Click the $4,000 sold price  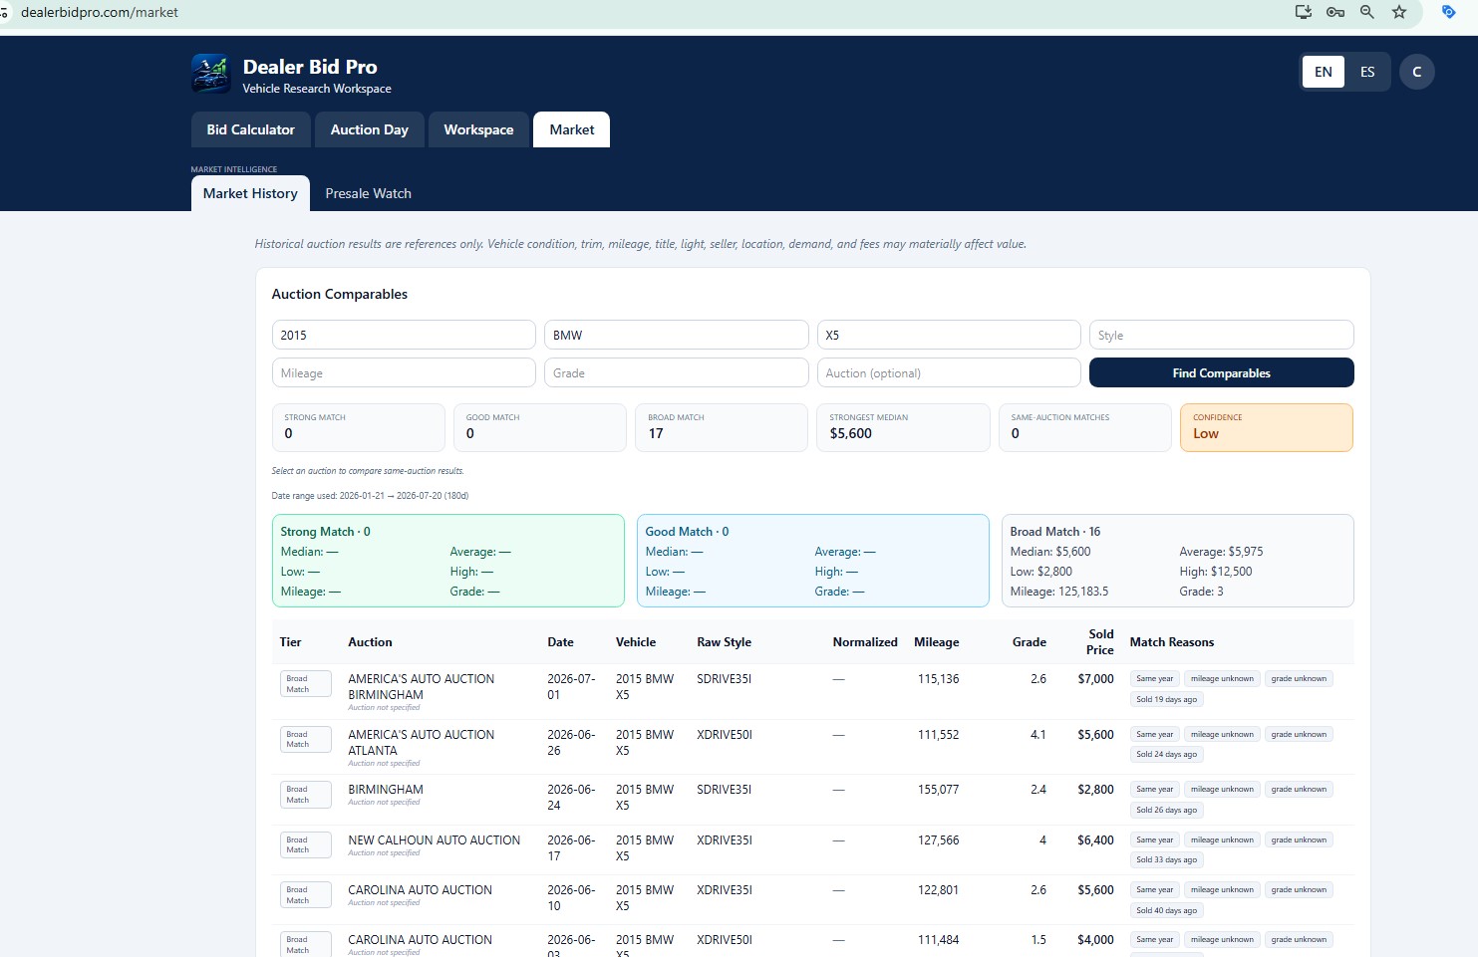point(1096,940)
